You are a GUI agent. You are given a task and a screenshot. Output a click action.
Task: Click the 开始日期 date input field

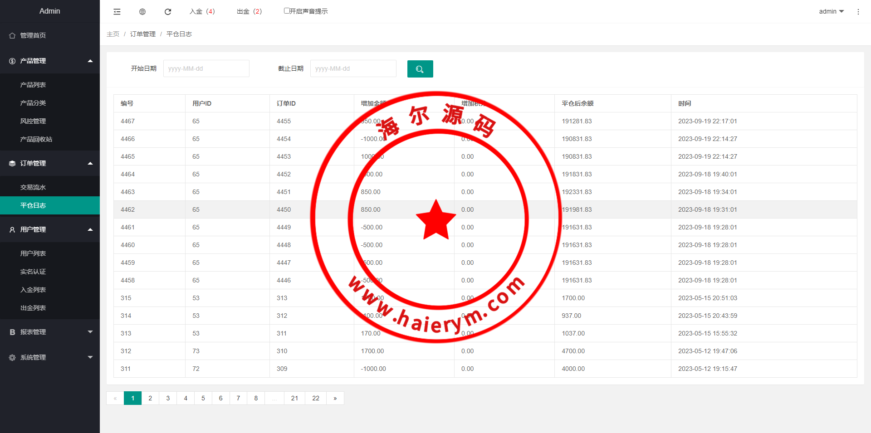click(206, 68)
